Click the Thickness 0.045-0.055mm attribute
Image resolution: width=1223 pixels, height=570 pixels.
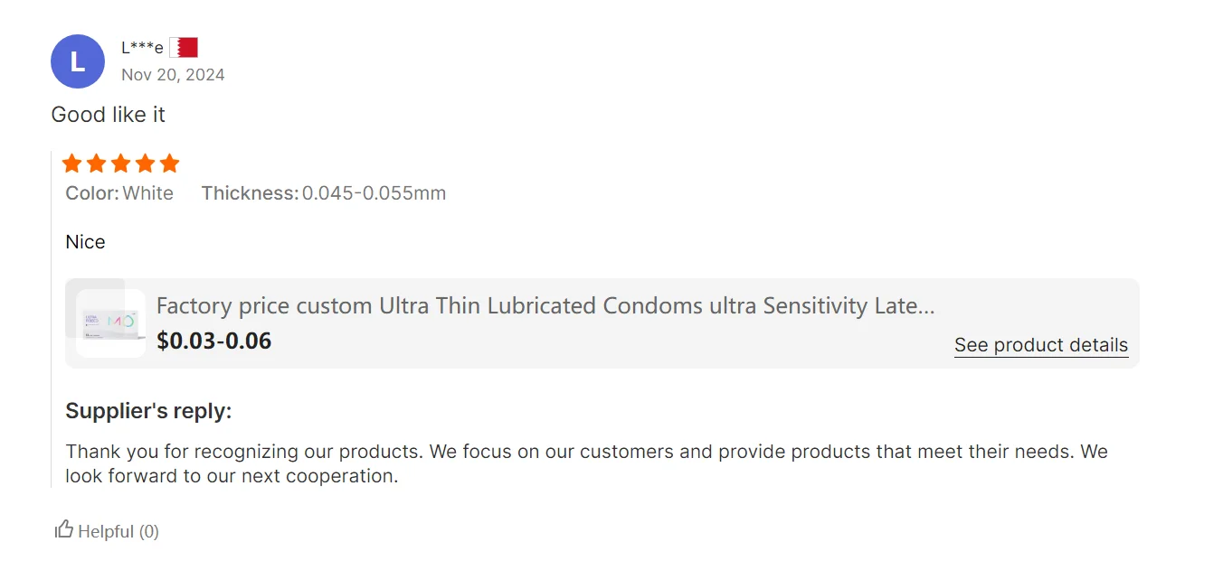point(323,193)
